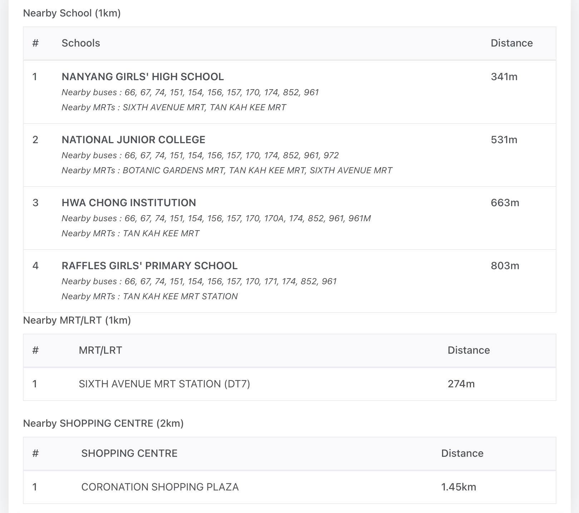Viewport: 579px width, 513px height.
Task: Click the Distance header in schools table
Action: pyautogui.click(x=511, y=43)
